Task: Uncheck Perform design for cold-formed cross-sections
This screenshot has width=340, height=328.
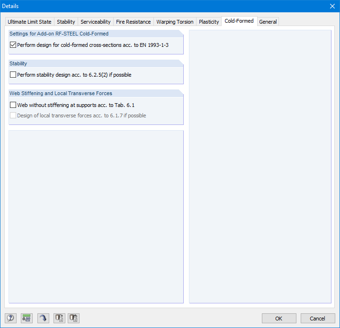Action: pyautogui.click(x=13, y=45)
